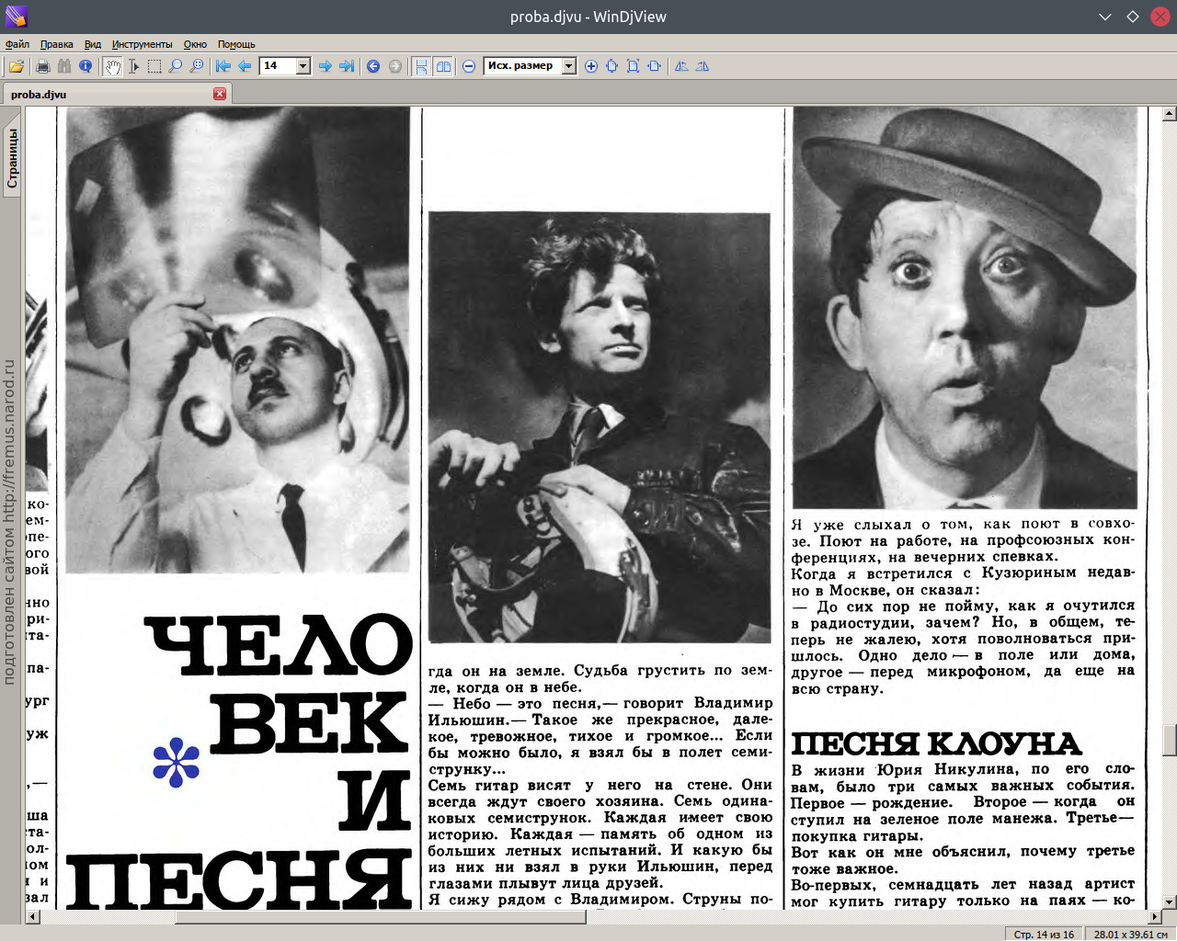Image resolution: width=1177 pixels, height=941 pixels.
Task: Click the Open file folder icon
Action: pyautogui.click(x=17, y=66)
